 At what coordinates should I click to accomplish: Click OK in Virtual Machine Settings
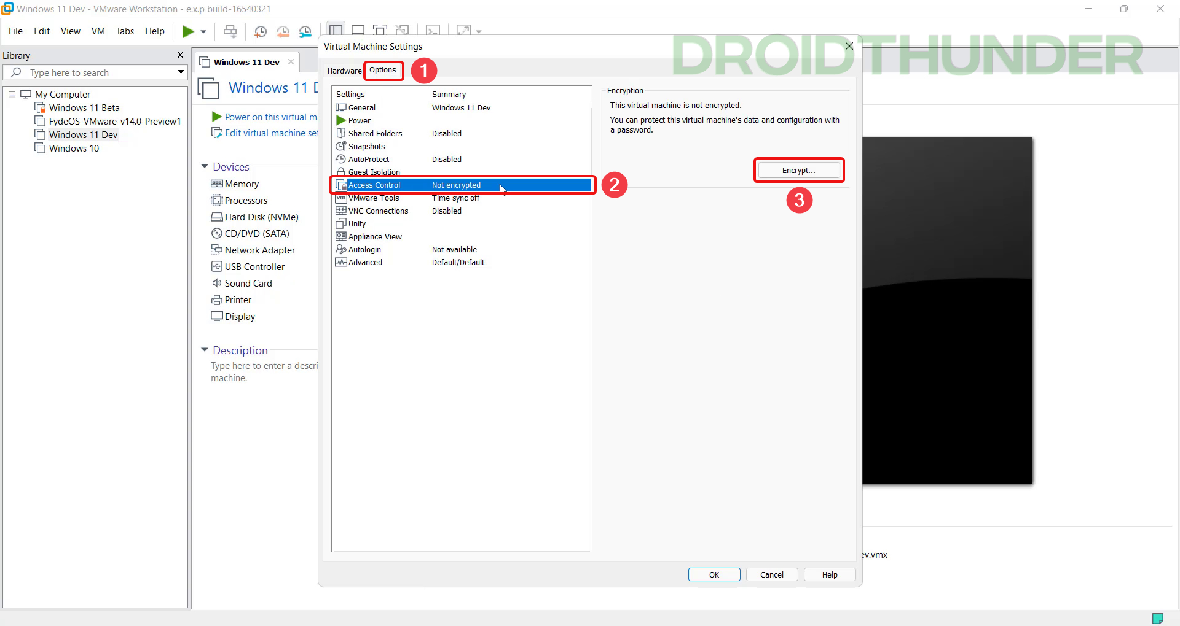pyautogui.click(x=714, y=575)
